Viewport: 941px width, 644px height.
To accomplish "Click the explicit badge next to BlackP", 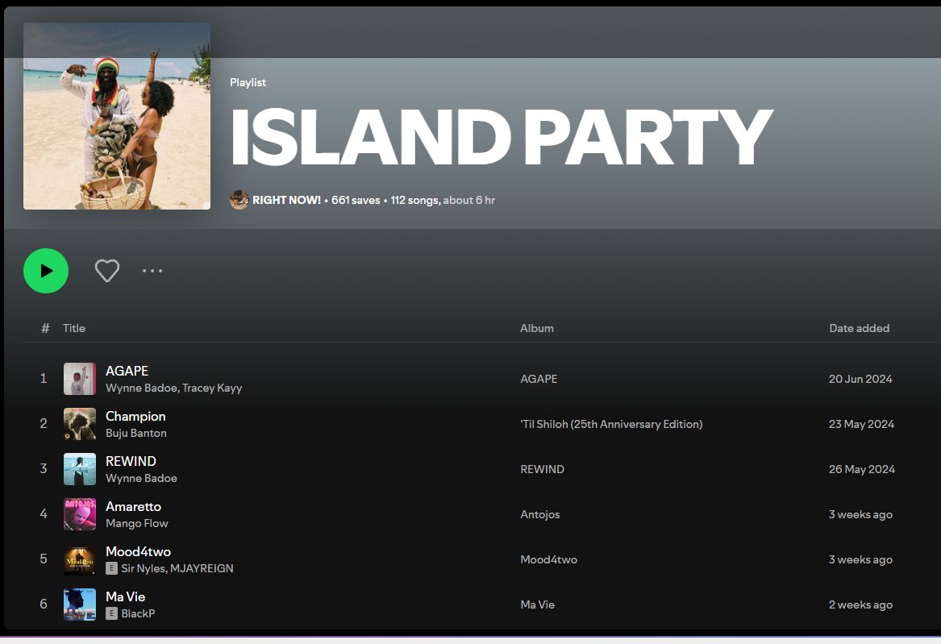I will [x=112, y=613].
